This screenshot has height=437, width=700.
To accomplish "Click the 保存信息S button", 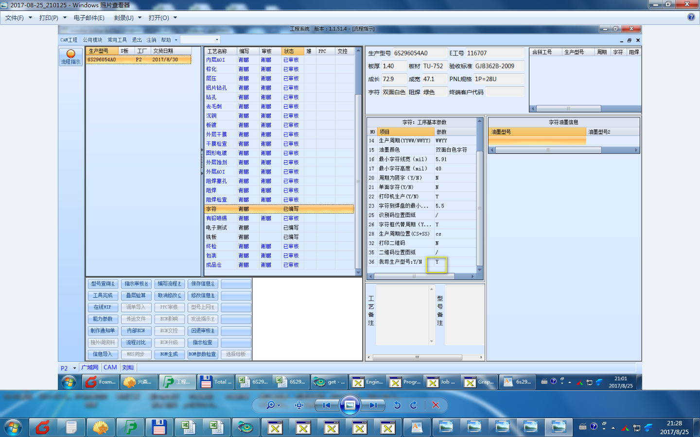I will coord(203,284).
